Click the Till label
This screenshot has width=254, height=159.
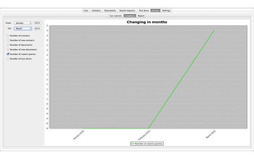pyautogui.click(x=9, y=28)
